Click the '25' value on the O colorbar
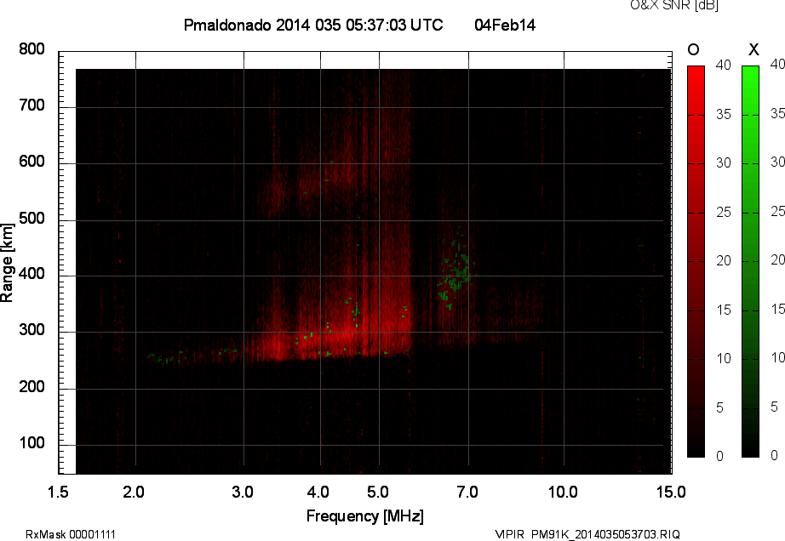 723,213
